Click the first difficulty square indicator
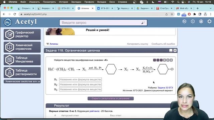 pyautogui.click(x=154, y=60)
